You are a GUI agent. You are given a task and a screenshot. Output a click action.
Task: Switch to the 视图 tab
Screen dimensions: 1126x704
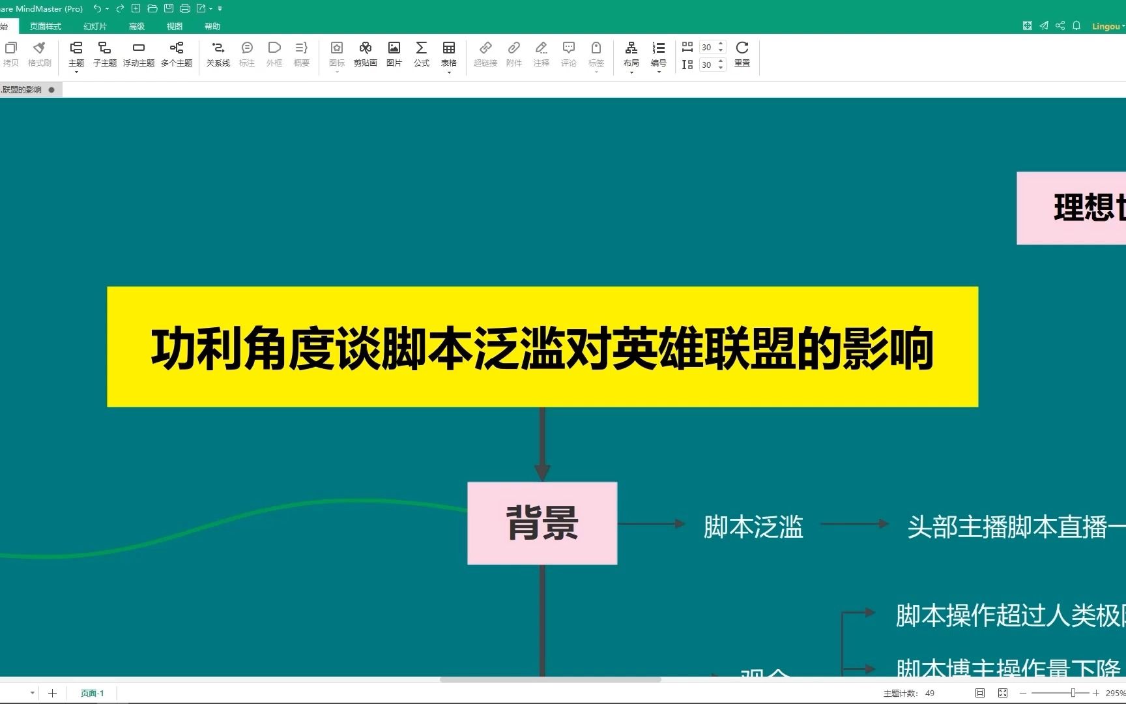point(175,26)
